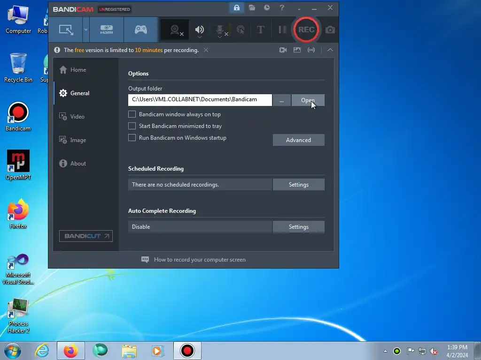Toggle mouse cursor effects icon

coord(240,30)
